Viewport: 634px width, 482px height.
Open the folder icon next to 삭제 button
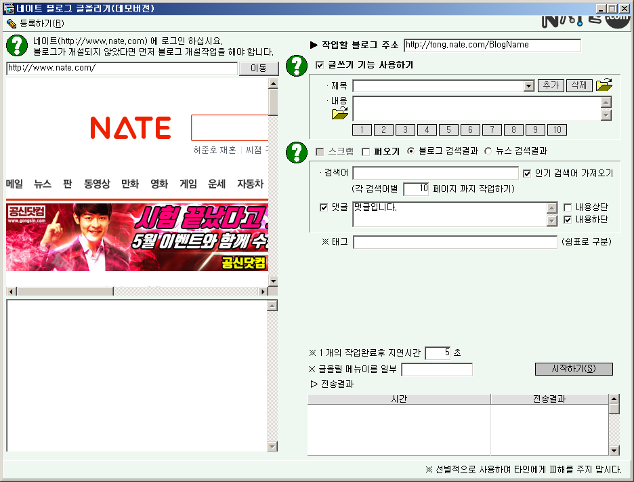[x=604, y=85]
